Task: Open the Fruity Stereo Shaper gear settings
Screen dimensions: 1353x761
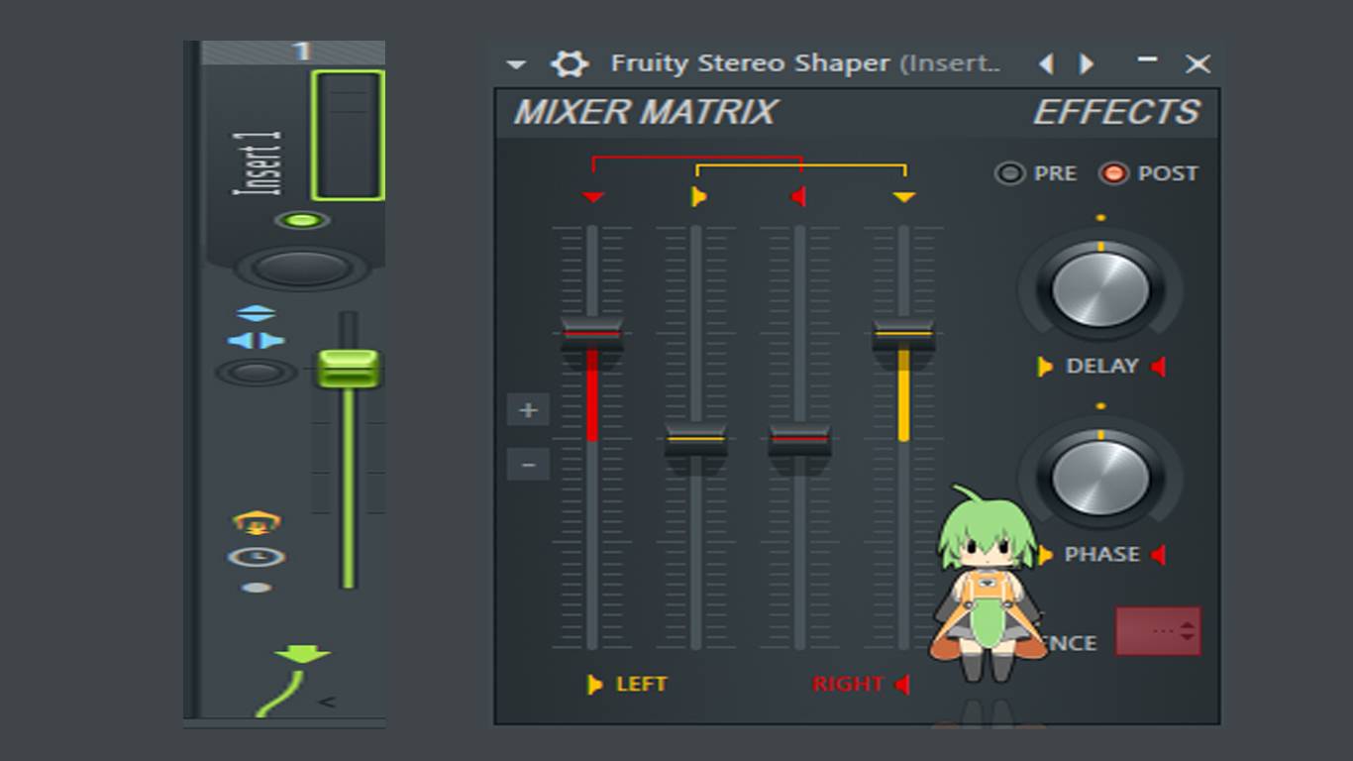Action: 570,64
